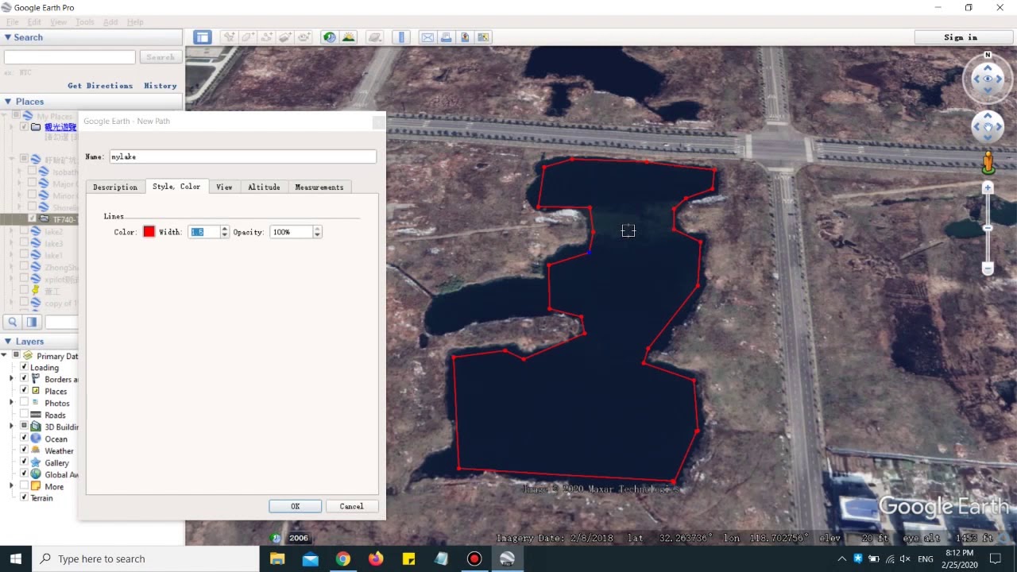Viewport: 1017px width, 572px height.
Task: Click the zoom-in plus on map slider
Action: [x=988, y=188]
